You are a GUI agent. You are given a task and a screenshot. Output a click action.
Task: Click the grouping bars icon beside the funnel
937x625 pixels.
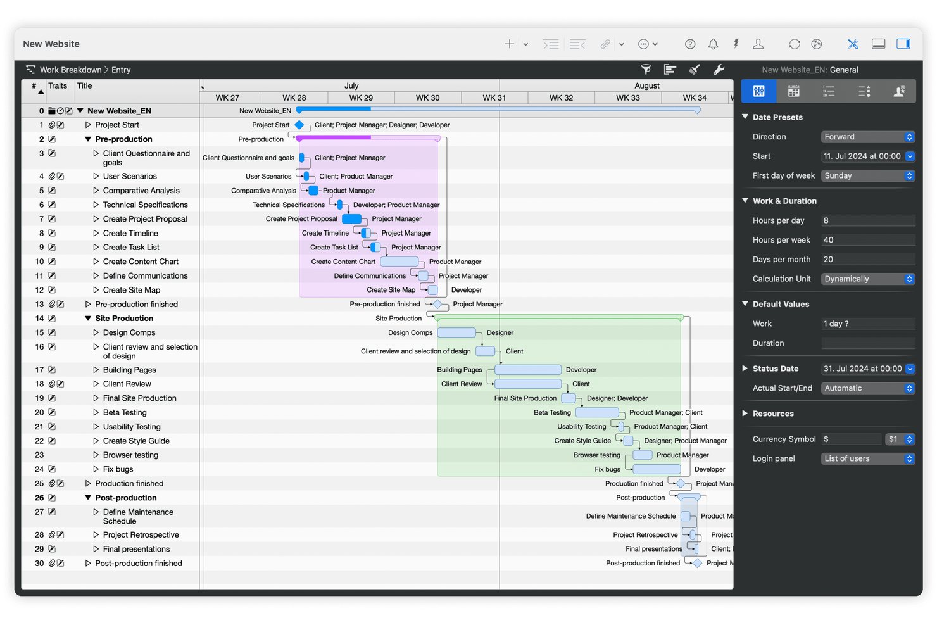[x=670, y=70]
